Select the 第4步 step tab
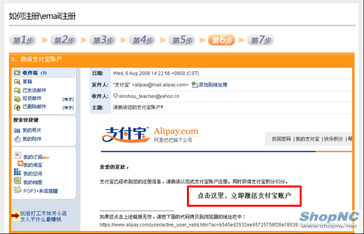Screen dimensions: 364x234 (x=142, y=40)
